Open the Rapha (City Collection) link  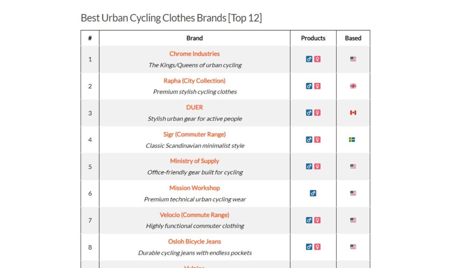point(195,81)
